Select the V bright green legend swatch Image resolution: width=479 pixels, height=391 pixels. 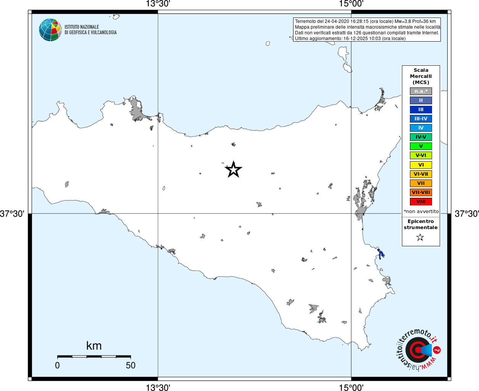421,146
